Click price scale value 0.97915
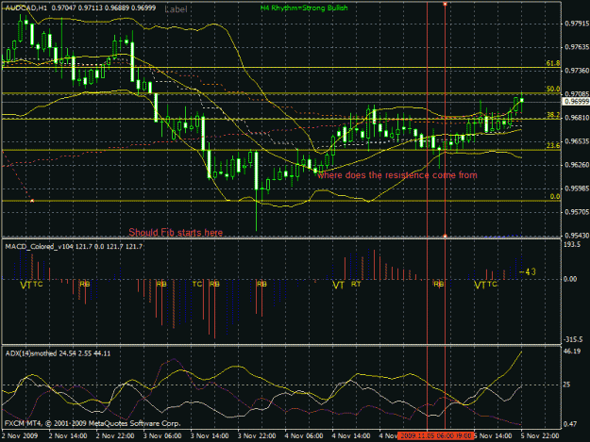The width and height of the screenshot is (590, 442). (x=577, y=24)
